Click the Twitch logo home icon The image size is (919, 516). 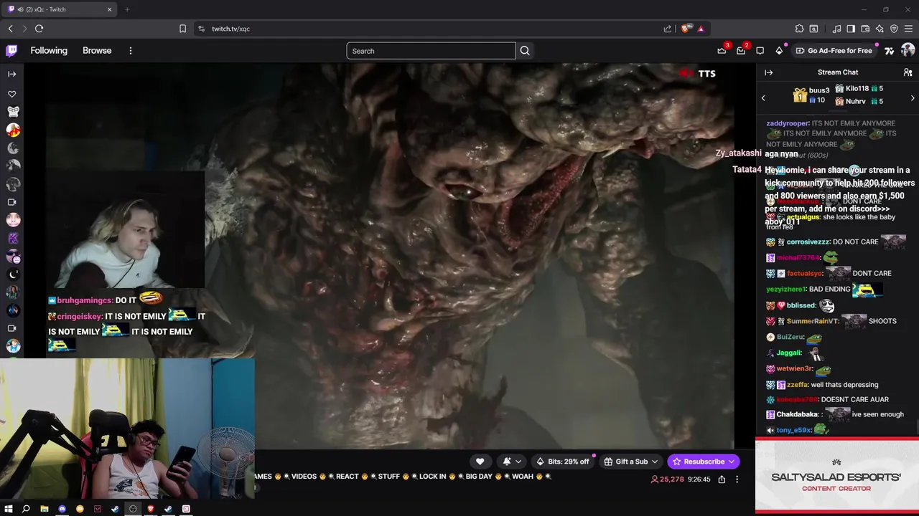click(11, 51)
